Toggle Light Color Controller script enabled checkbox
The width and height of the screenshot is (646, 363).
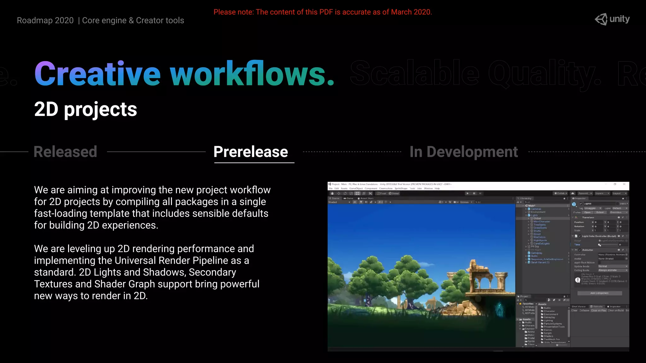pyautogui.click(x=580, y=236)
